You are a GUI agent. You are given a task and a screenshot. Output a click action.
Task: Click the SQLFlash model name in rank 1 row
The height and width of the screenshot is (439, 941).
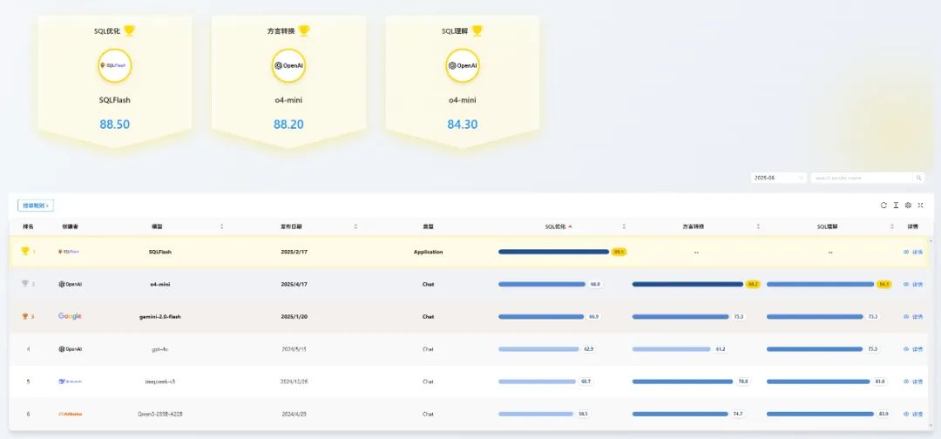(x=160, y=252)
